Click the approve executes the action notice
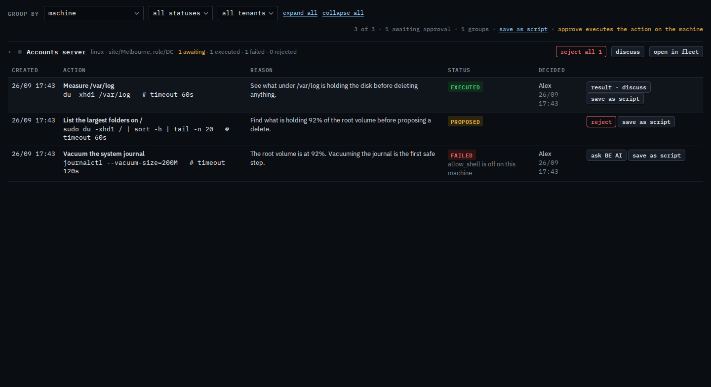Viewport: 711px width, 387px height. (x=631, y=29)
